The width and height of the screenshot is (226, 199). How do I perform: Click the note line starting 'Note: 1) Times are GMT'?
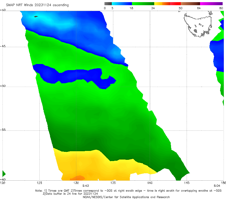(128, 191)
